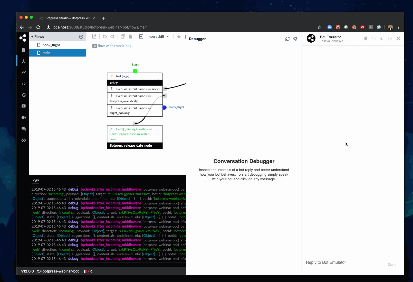Open the conversations list icon in emulator
The image size is (413, 282).
pos(390,38)
